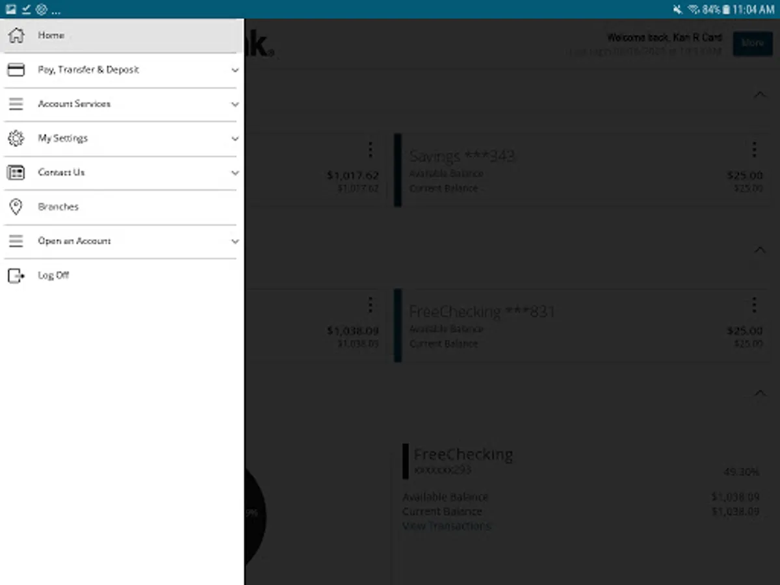780x585 pixels.
Task: Collapse the FreeChecking chart section arrow
Action: tap(759, 393)
